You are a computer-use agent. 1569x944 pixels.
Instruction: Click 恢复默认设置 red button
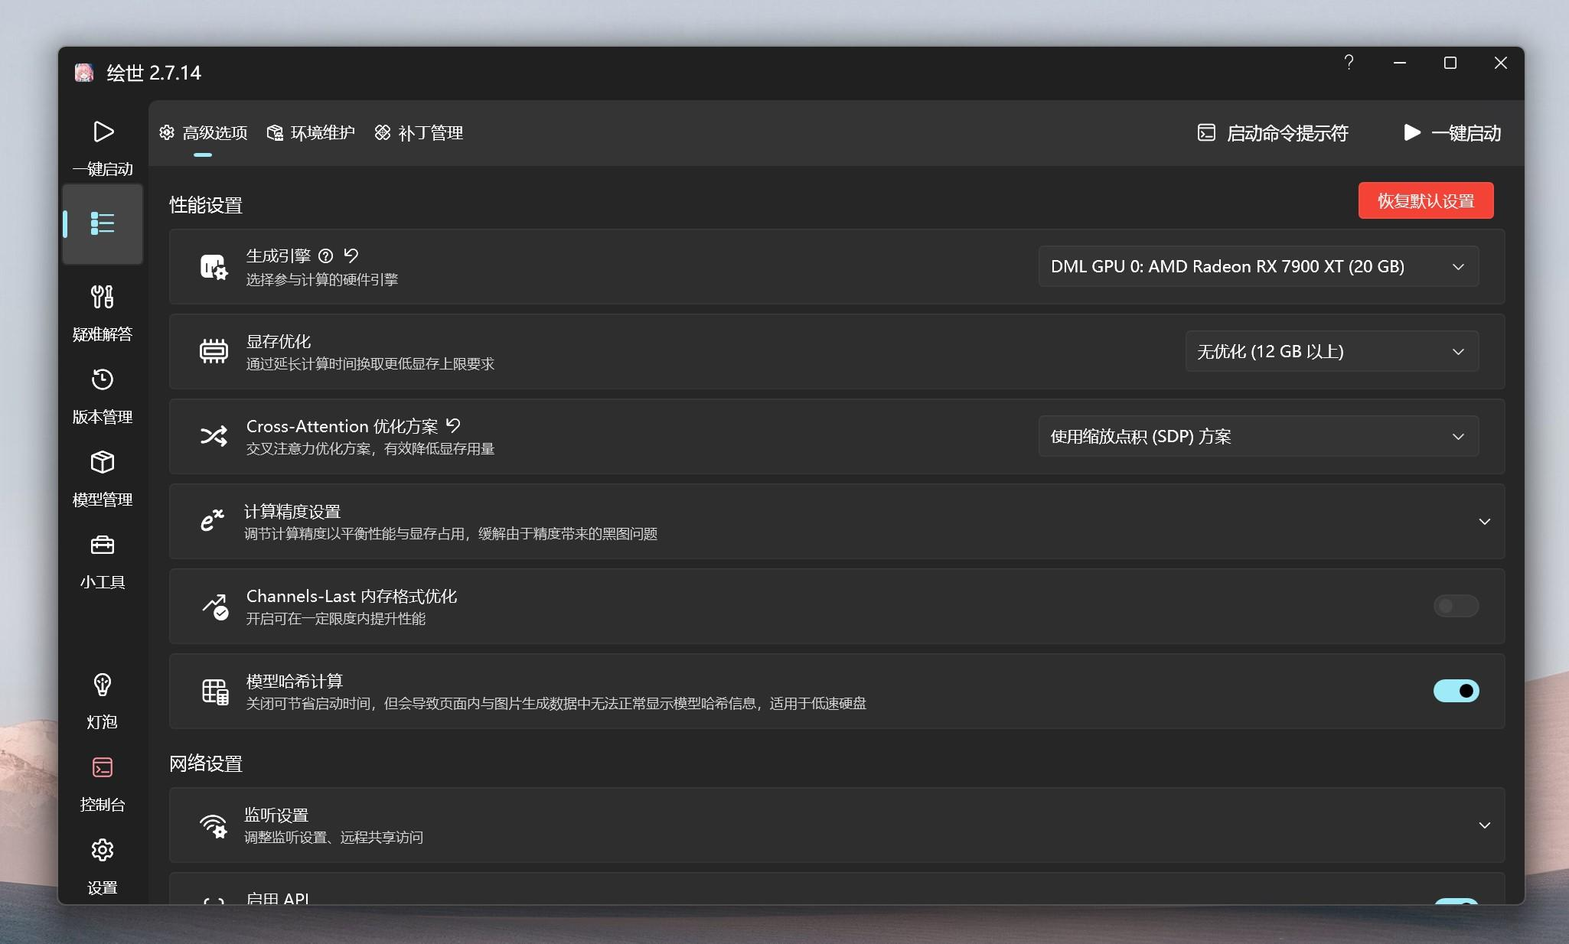click(1426, 200)
